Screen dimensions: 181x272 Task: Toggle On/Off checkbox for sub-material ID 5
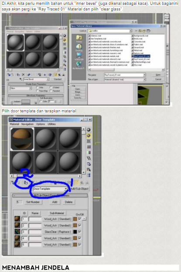(x=80, y=244)
